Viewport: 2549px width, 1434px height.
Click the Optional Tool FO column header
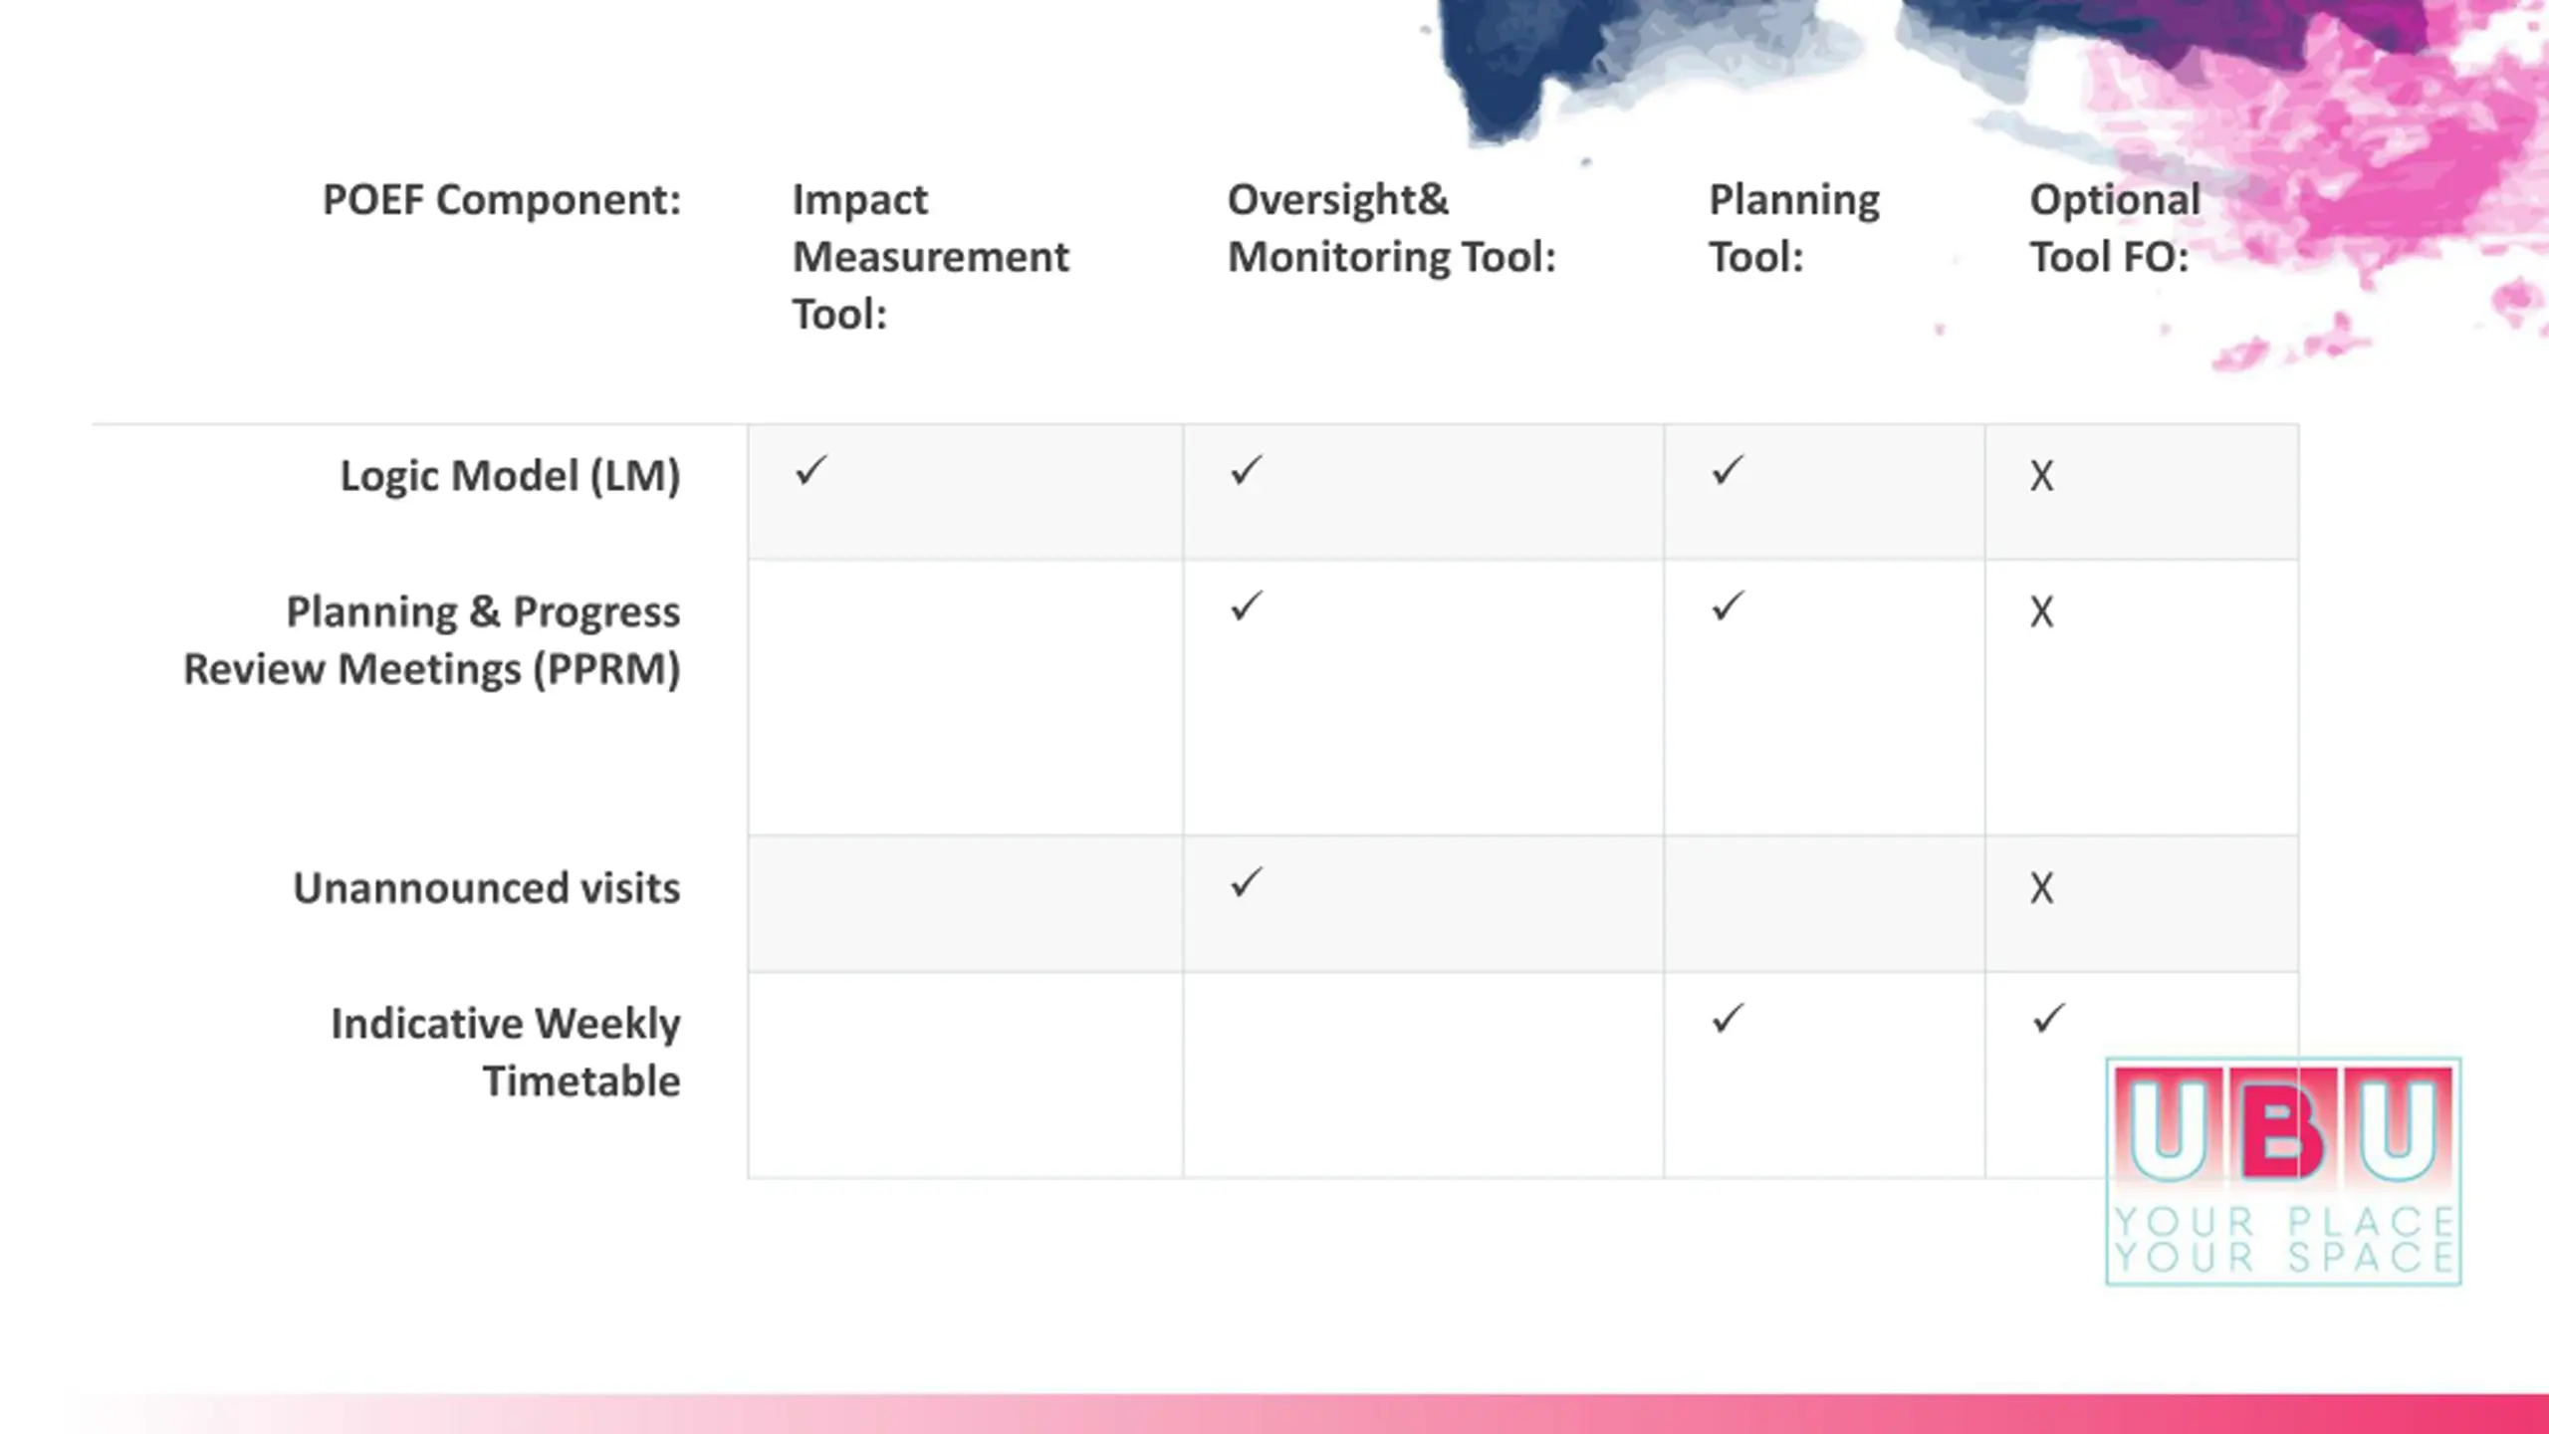pos(2115,228)
